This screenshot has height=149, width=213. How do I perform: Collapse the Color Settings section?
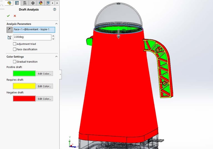click(56, 57)
